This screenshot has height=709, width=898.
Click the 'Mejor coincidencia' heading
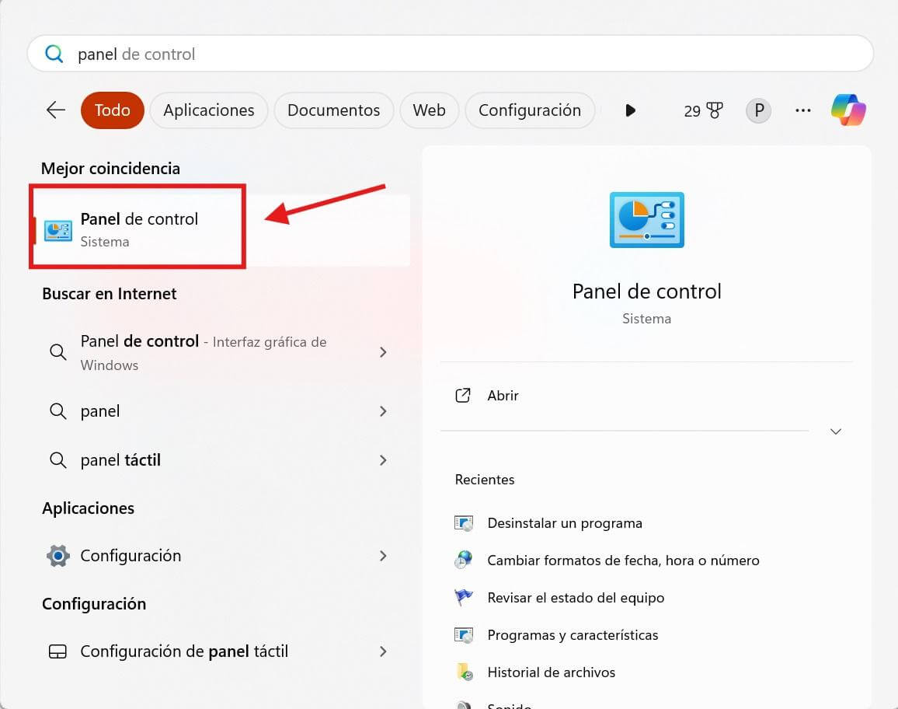[110, 169]
